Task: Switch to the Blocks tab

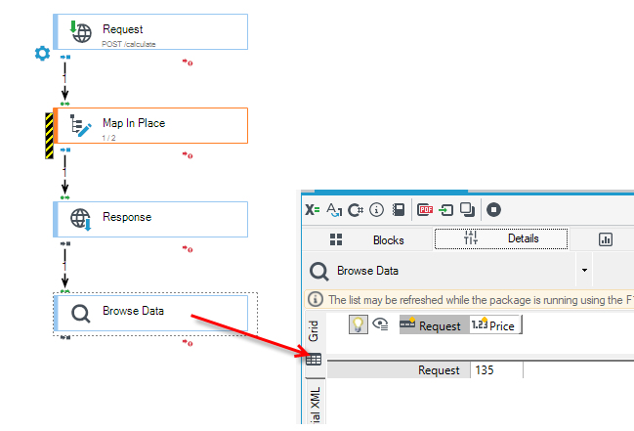Action: tap(367, 239)
